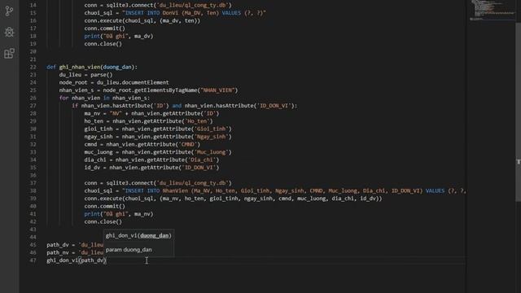Click line number 22 in the gutter
521x293 pixels.
33,67
